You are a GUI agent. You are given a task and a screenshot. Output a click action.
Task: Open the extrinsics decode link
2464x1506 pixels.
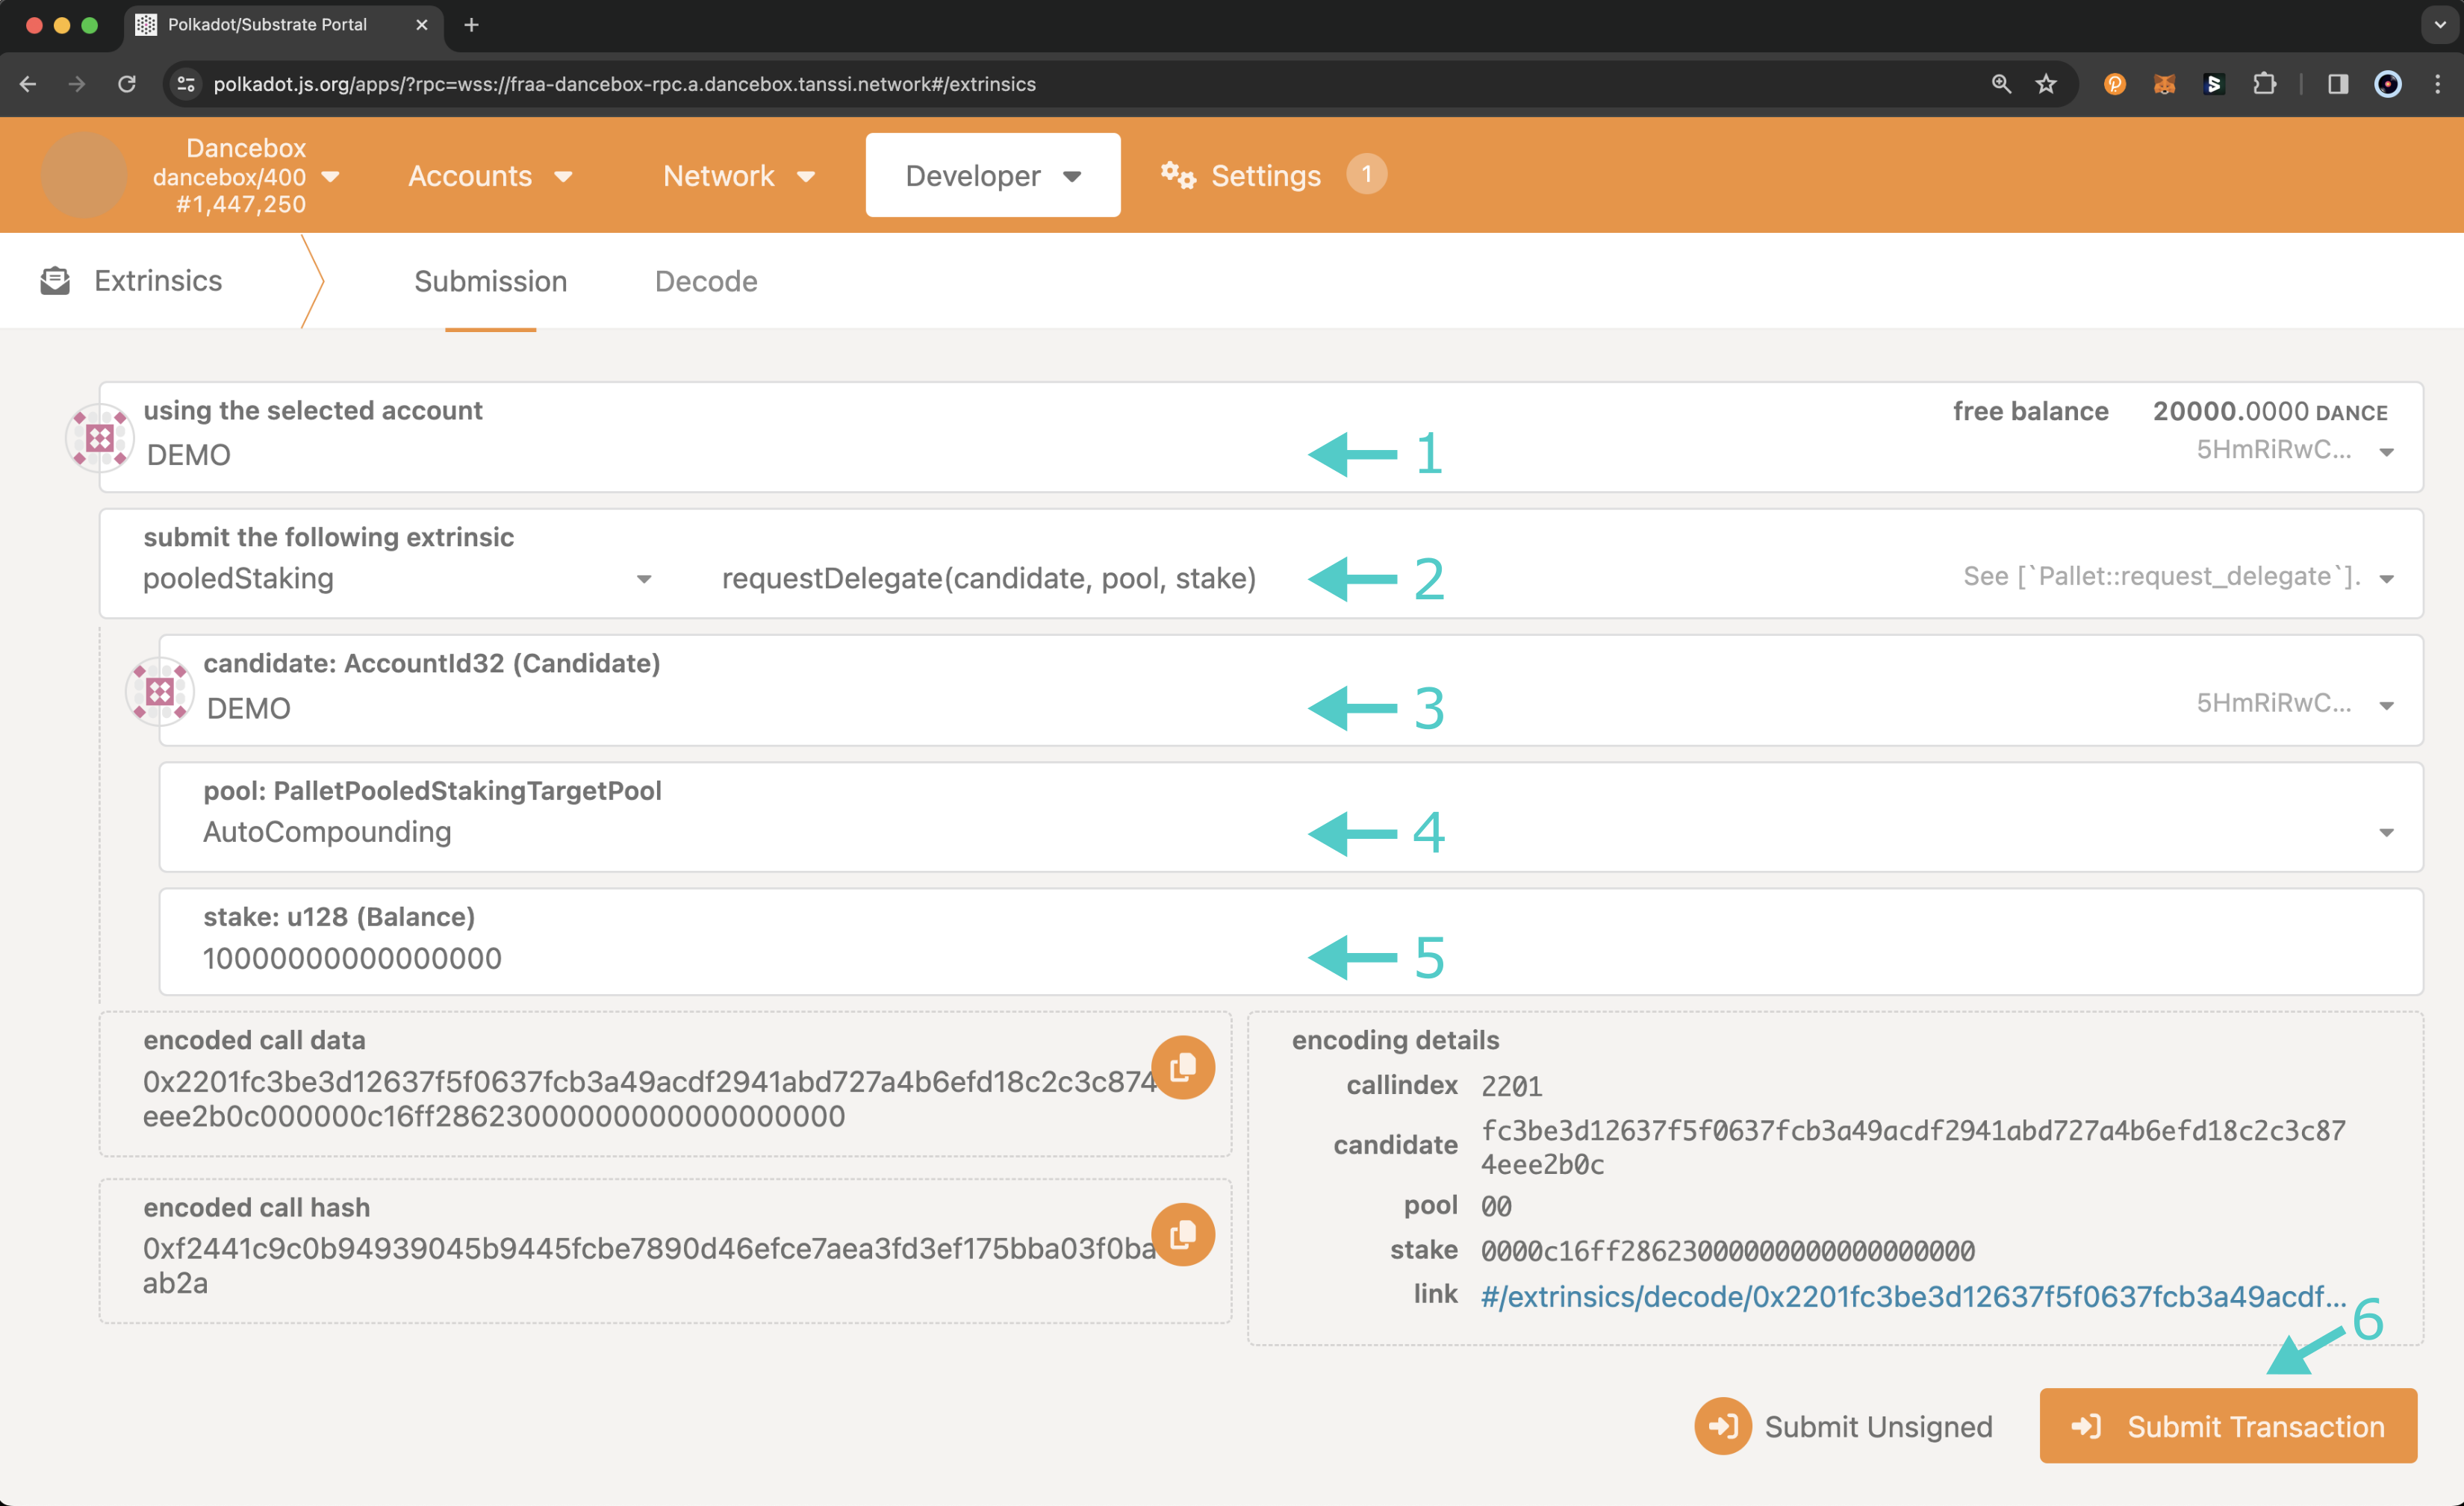1912,1297
